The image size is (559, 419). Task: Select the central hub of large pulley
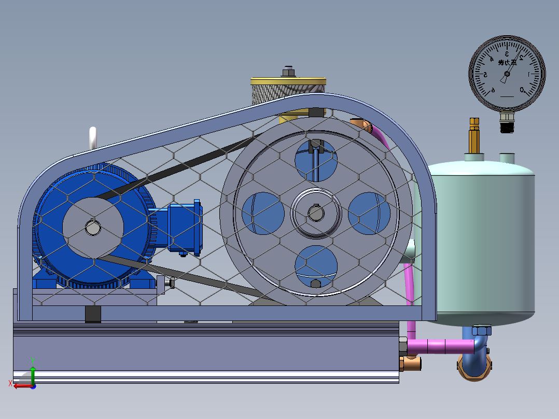coord(316,213)
